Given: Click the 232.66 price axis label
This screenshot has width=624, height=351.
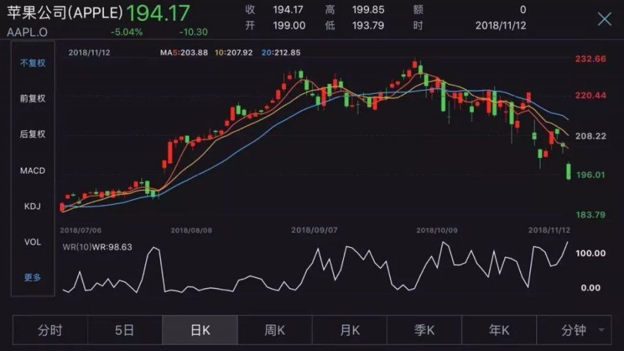Looking at the screenshot, I should [591, 59].
